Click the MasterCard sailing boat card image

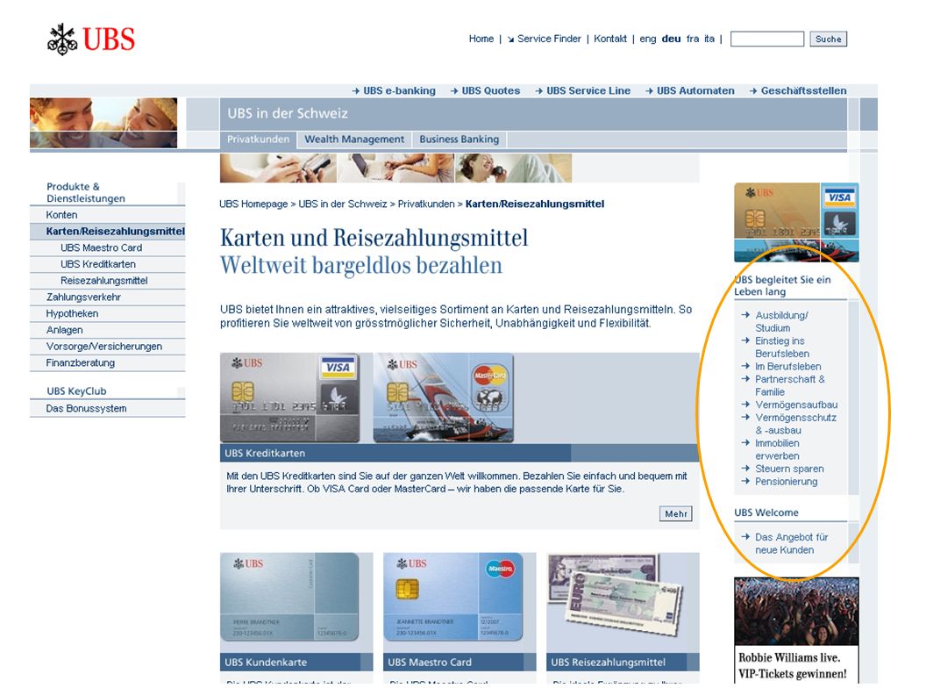[x=443, y=398]
